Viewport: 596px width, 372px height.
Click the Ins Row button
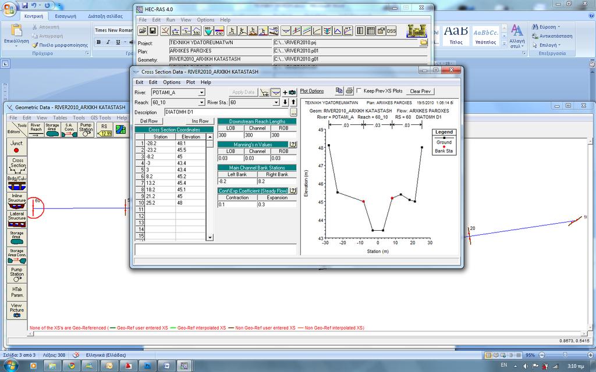[x=200, y=121]
